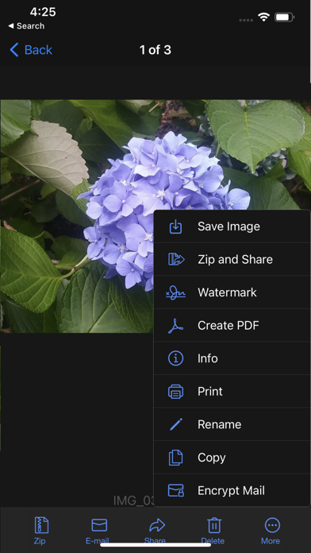The width and height of the screenshot is (311, 553).
Task: Click the Info circle icon
Action: [x=176, y=358]
